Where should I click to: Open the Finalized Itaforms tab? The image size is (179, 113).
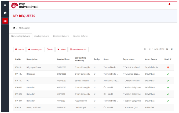click(x=61, y=36)
